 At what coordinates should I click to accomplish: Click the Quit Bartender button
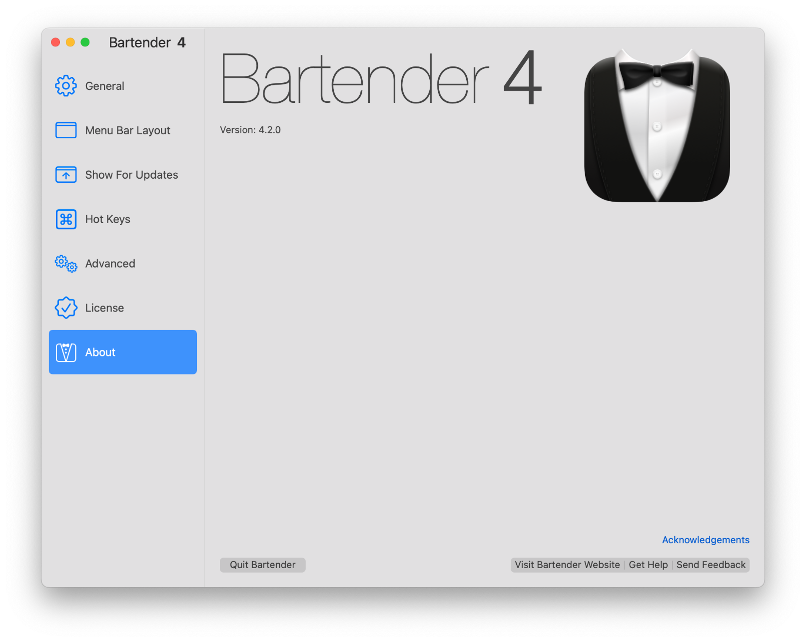coord(263,565)
